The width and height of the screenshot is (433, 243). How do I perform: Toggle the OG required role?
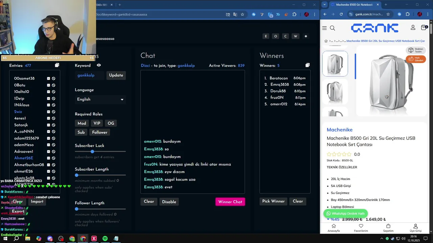coord(111,123)
